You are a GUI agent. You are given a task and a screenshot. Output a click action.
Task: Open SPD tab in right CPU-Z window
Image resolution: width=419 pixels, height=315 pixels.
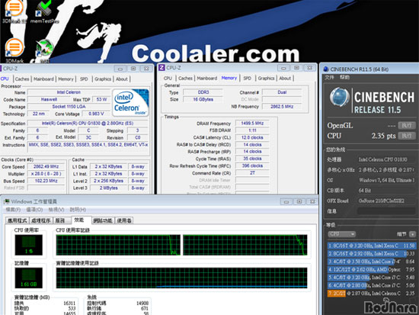(247, 78)
